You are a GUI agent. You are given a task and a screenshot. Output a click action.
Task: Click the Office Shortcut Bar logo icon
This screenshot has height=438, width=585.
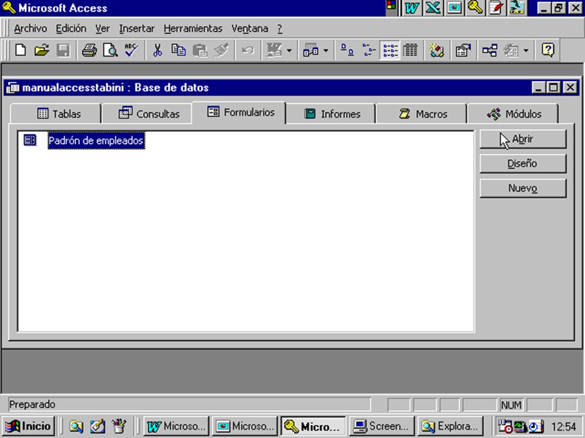point(391,5)
